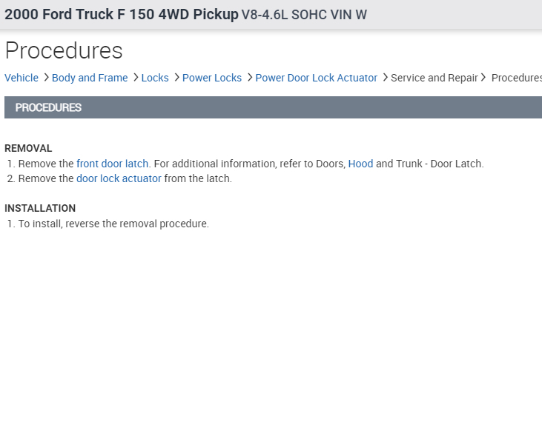Select Power Door Lock Actuator breadcrumb

[316, 78]
